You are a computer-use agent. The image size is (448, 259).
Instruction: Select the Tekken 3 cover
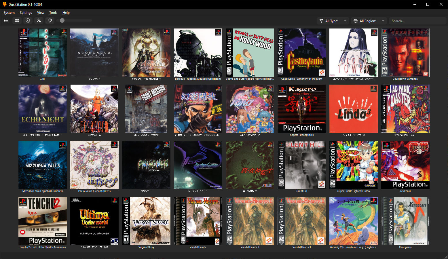point(405,165)
